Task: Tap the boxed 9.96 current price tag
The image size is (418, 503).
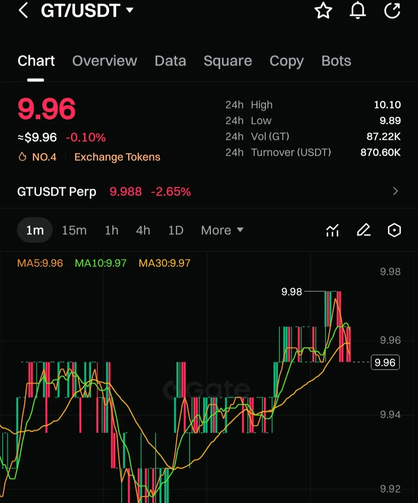Action: (x=385, y=362)
